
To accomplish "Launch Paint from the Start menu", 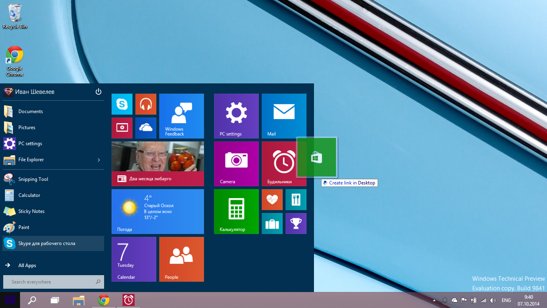I will click(53, 227).
